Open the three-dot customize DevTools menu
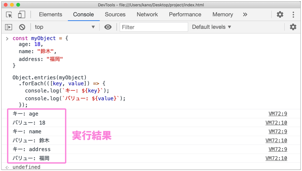The image size is (302, 171). click(293, 15)
